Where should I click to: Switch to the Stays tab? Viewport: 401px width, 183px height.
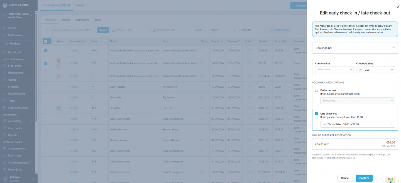(98, 20)
